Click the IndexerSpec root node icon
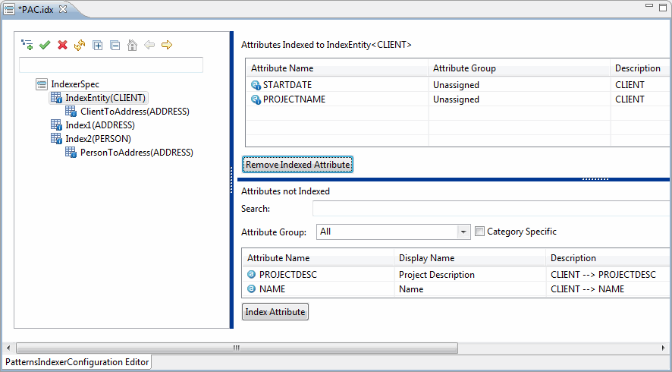 pos(42,84)
